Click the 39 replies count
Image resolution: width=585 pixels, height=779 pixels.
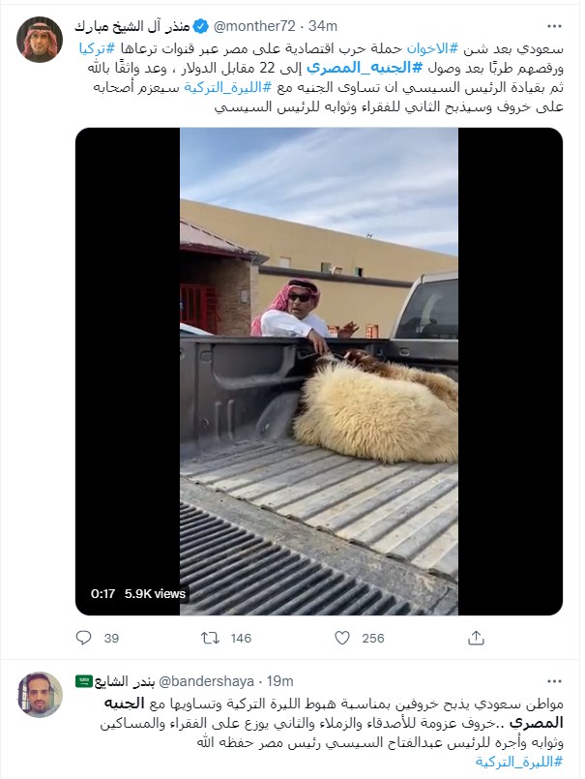pyautogui.click(x=111, y=638)
